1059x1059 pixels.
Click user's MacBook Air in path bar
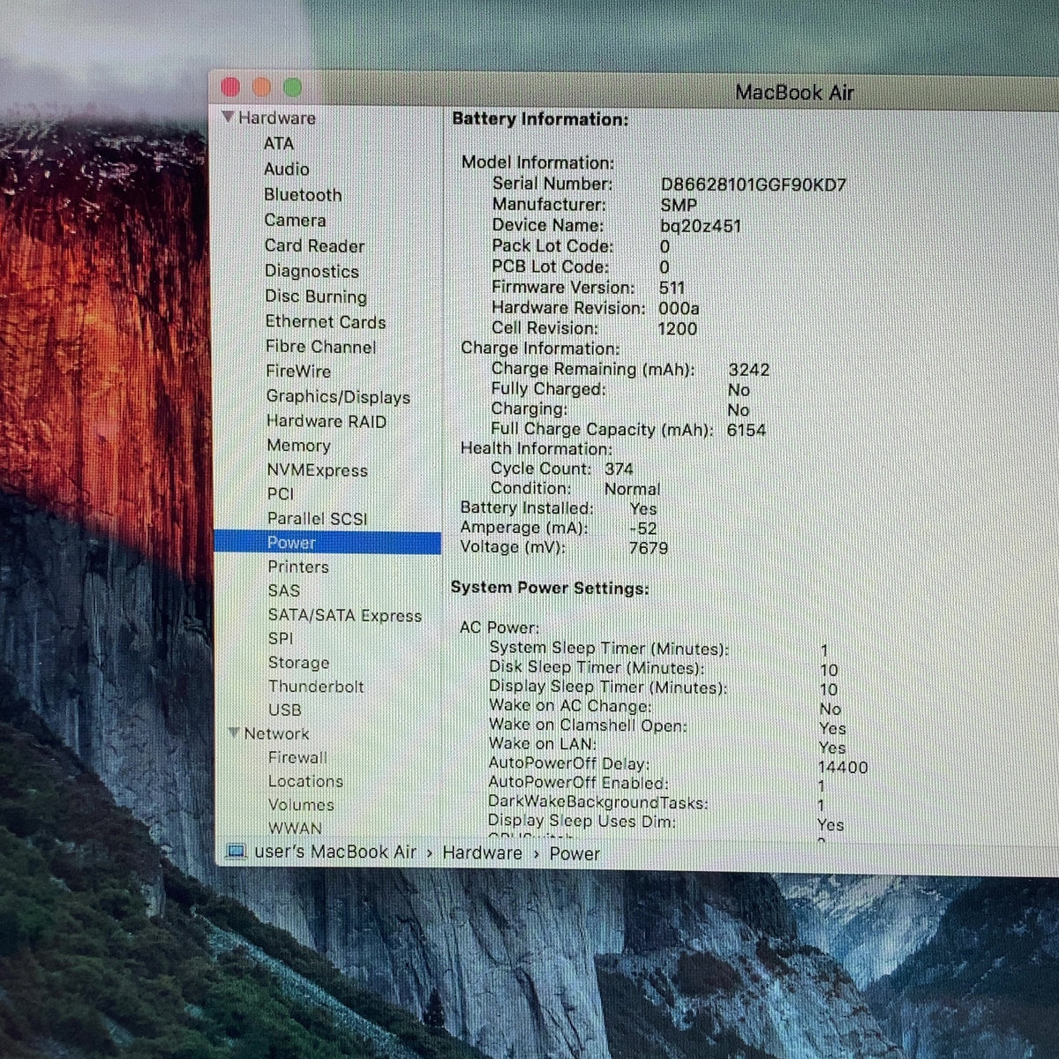click(x=335, y=852)
